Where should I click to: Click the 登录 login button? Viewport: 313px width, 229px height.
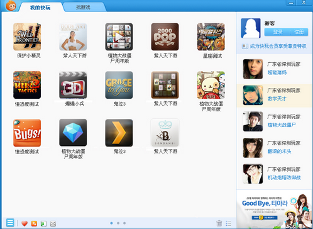tap(278, 32)
